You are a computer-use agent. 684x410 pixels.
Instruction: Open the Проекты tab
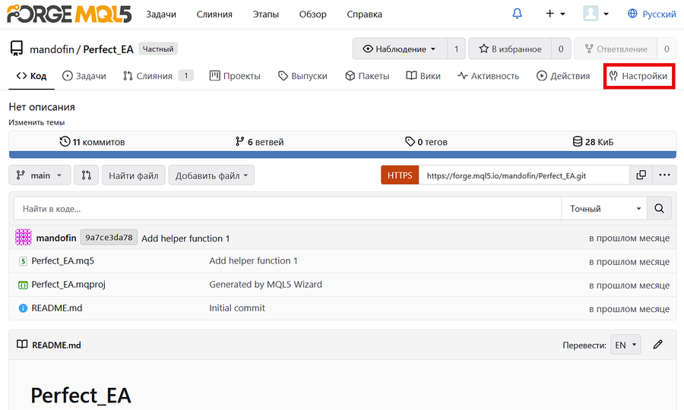point(235,76)
